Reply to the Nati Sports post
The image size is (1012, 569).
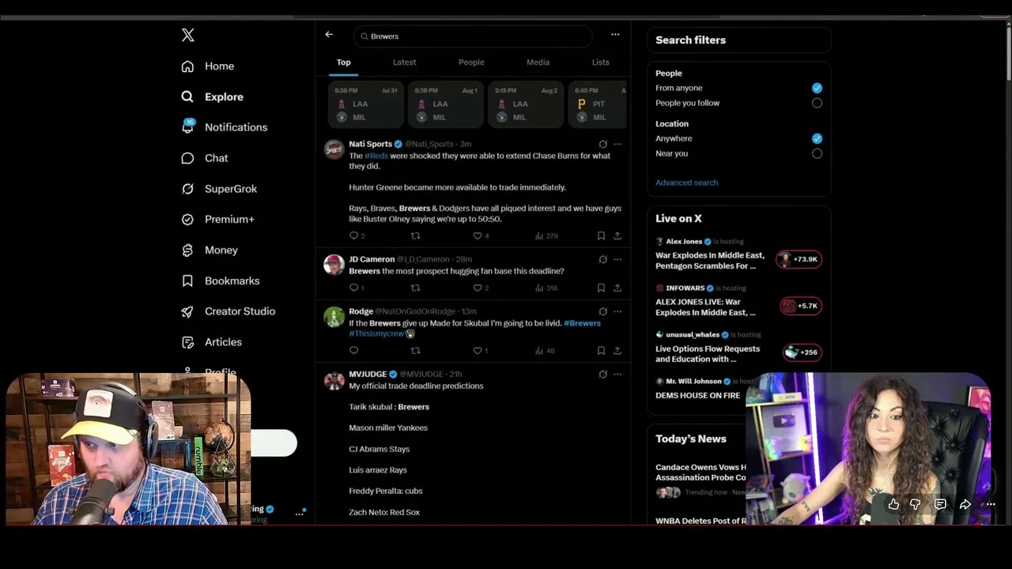[x=353, y=236]
